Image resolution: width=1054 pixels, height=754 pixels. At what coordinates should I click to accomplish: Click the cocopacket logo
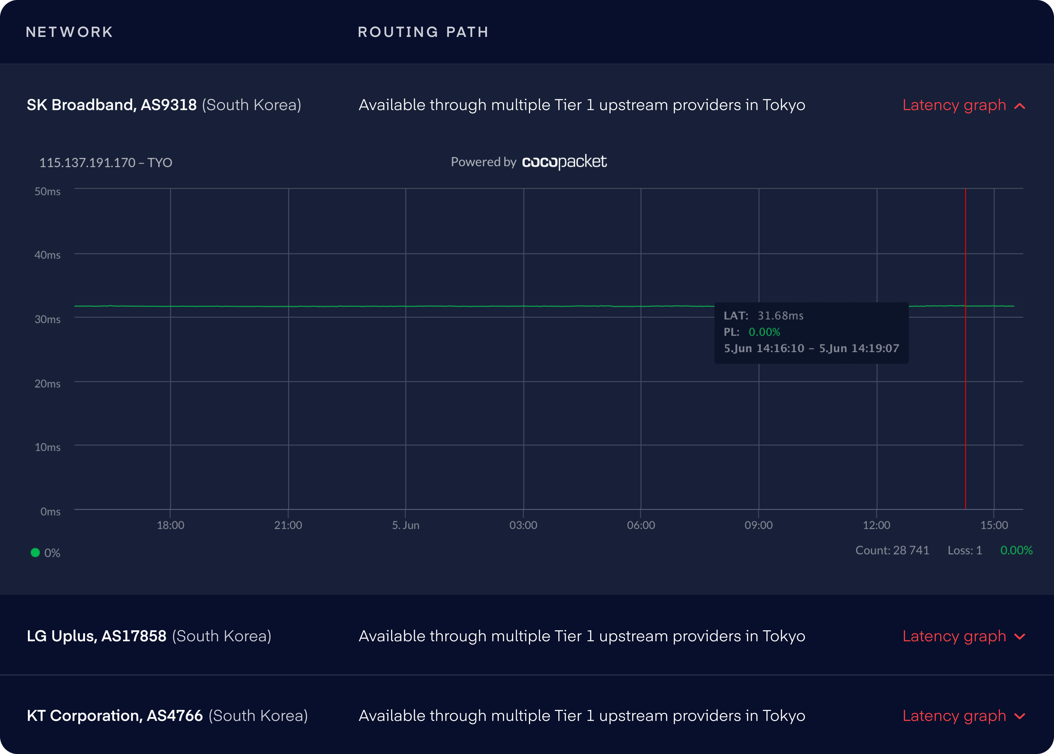click(563, 162)
